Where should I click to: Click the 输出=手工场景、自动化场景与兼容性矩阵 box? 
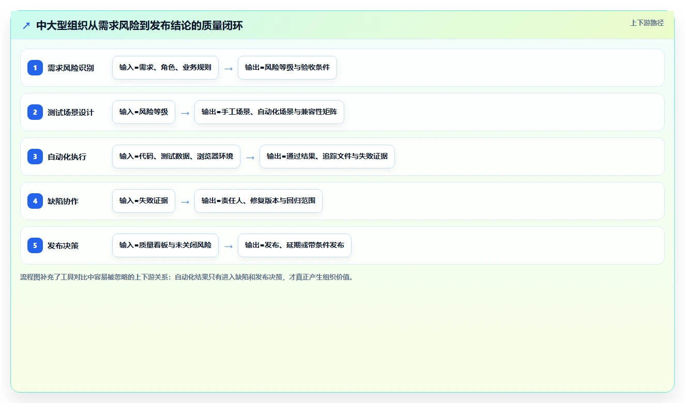coord(269,112)
